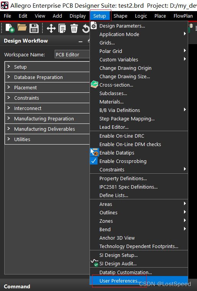Open the Bend submenu
The height and width of the screenshot is (291, 197).
coord(139,230)
